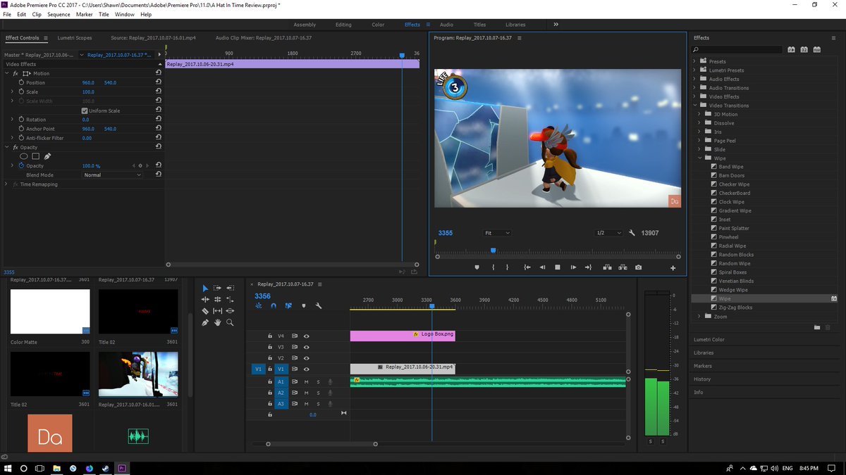Toggle snap magnet in timeline
The height and width of the screenshot is (475, 846).
pos(274,306)
